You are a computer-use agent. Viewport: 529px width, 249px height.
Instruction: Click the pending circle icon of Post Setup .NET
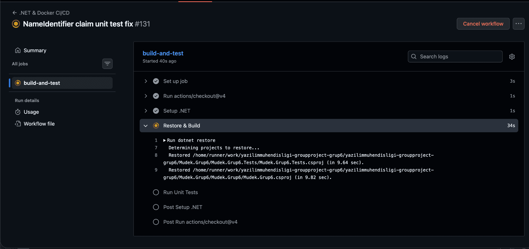(156, 207)
